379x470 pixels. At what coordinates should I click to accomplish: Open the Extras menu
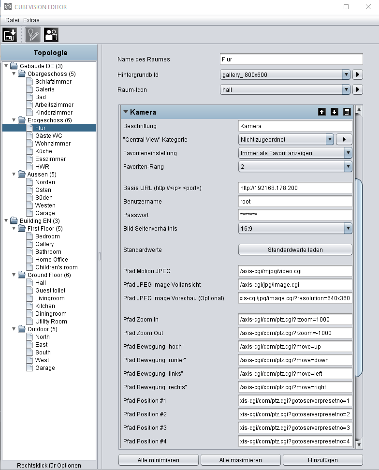click(x=31, y=20)
